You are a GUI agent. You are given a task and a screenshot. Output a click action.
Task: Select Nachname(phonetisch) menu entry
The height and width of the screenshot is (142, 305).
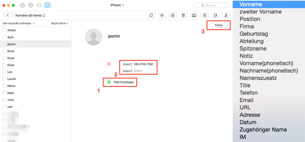point(269,71)
